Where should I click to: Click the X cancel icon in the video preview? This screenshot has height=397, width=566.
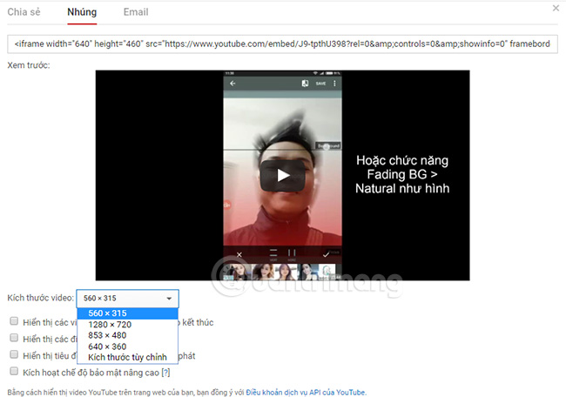point(239,255)
